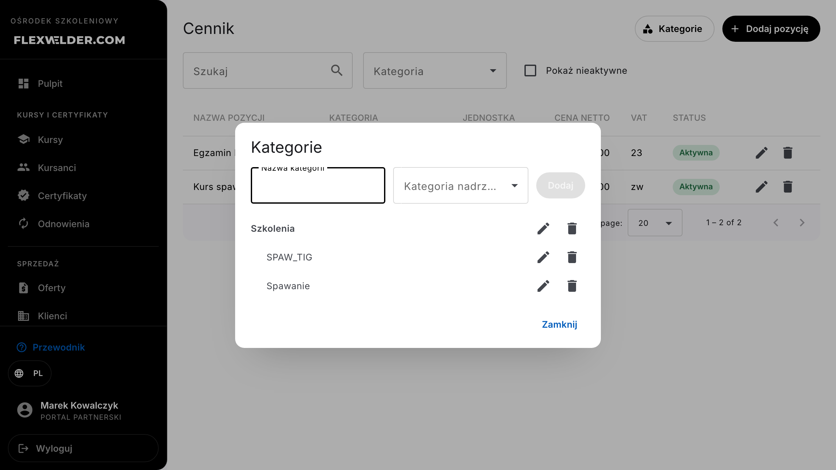The width and height of the screenshot is (836, 470).
Task: Edit the Szkolenia category
Action: coord(543,228)
